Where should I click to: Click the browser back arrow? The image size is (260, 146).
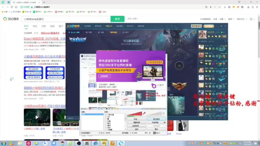pos(3,7)
